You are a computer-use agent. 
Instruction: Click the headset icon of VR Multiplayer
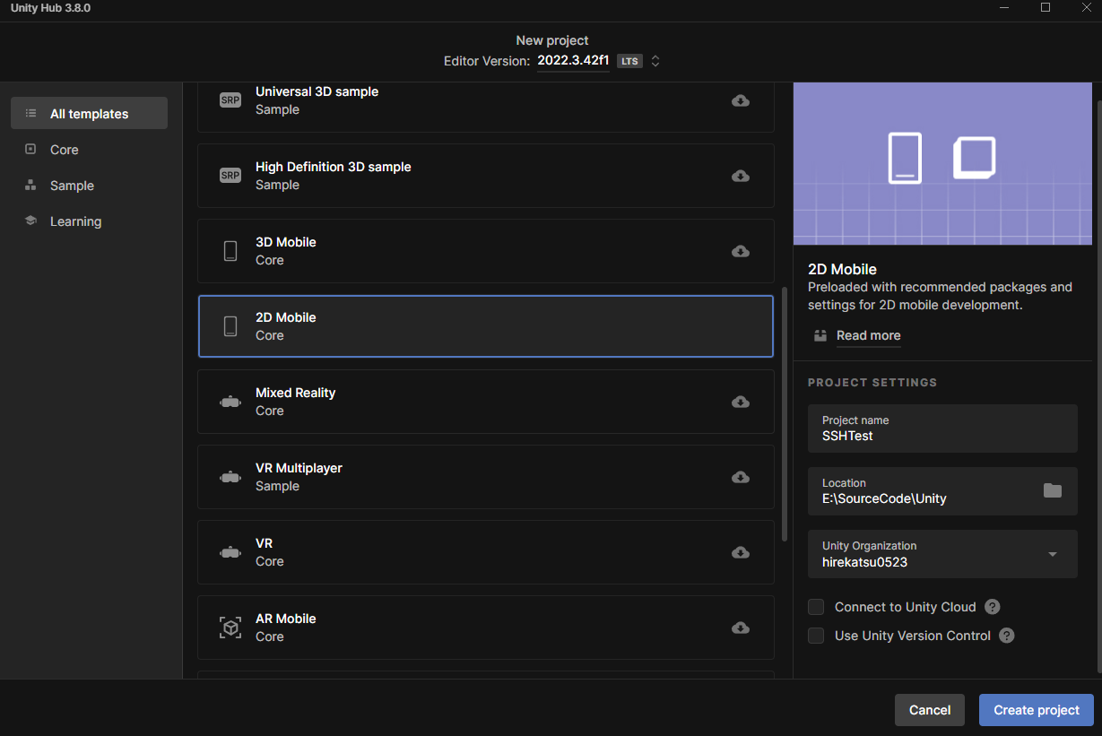coord(230,477)
